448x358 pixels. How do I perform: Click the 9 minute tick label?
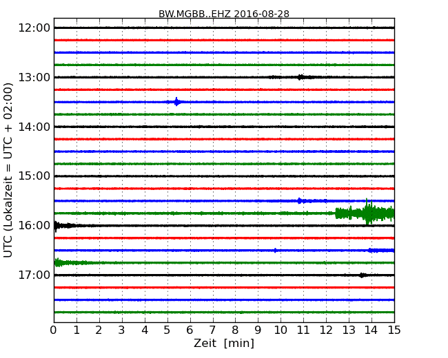258,330
